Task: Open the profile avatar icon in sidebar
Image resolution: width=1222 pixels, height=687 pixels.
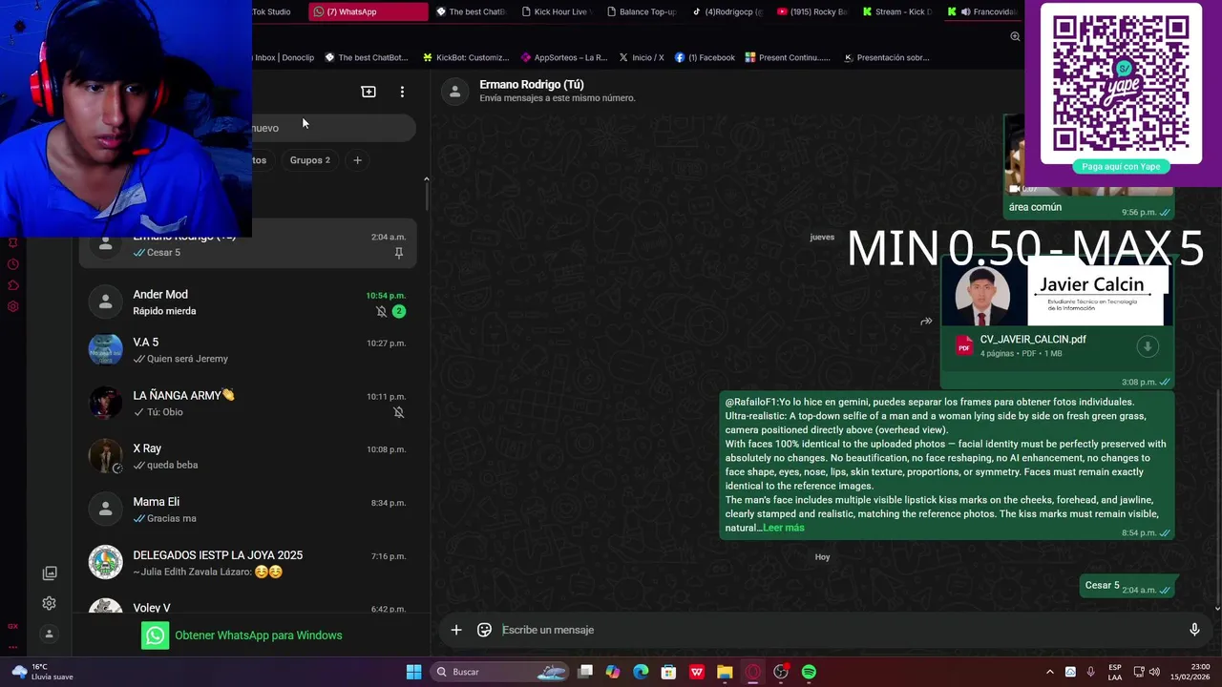Action: tap(49, 634)
